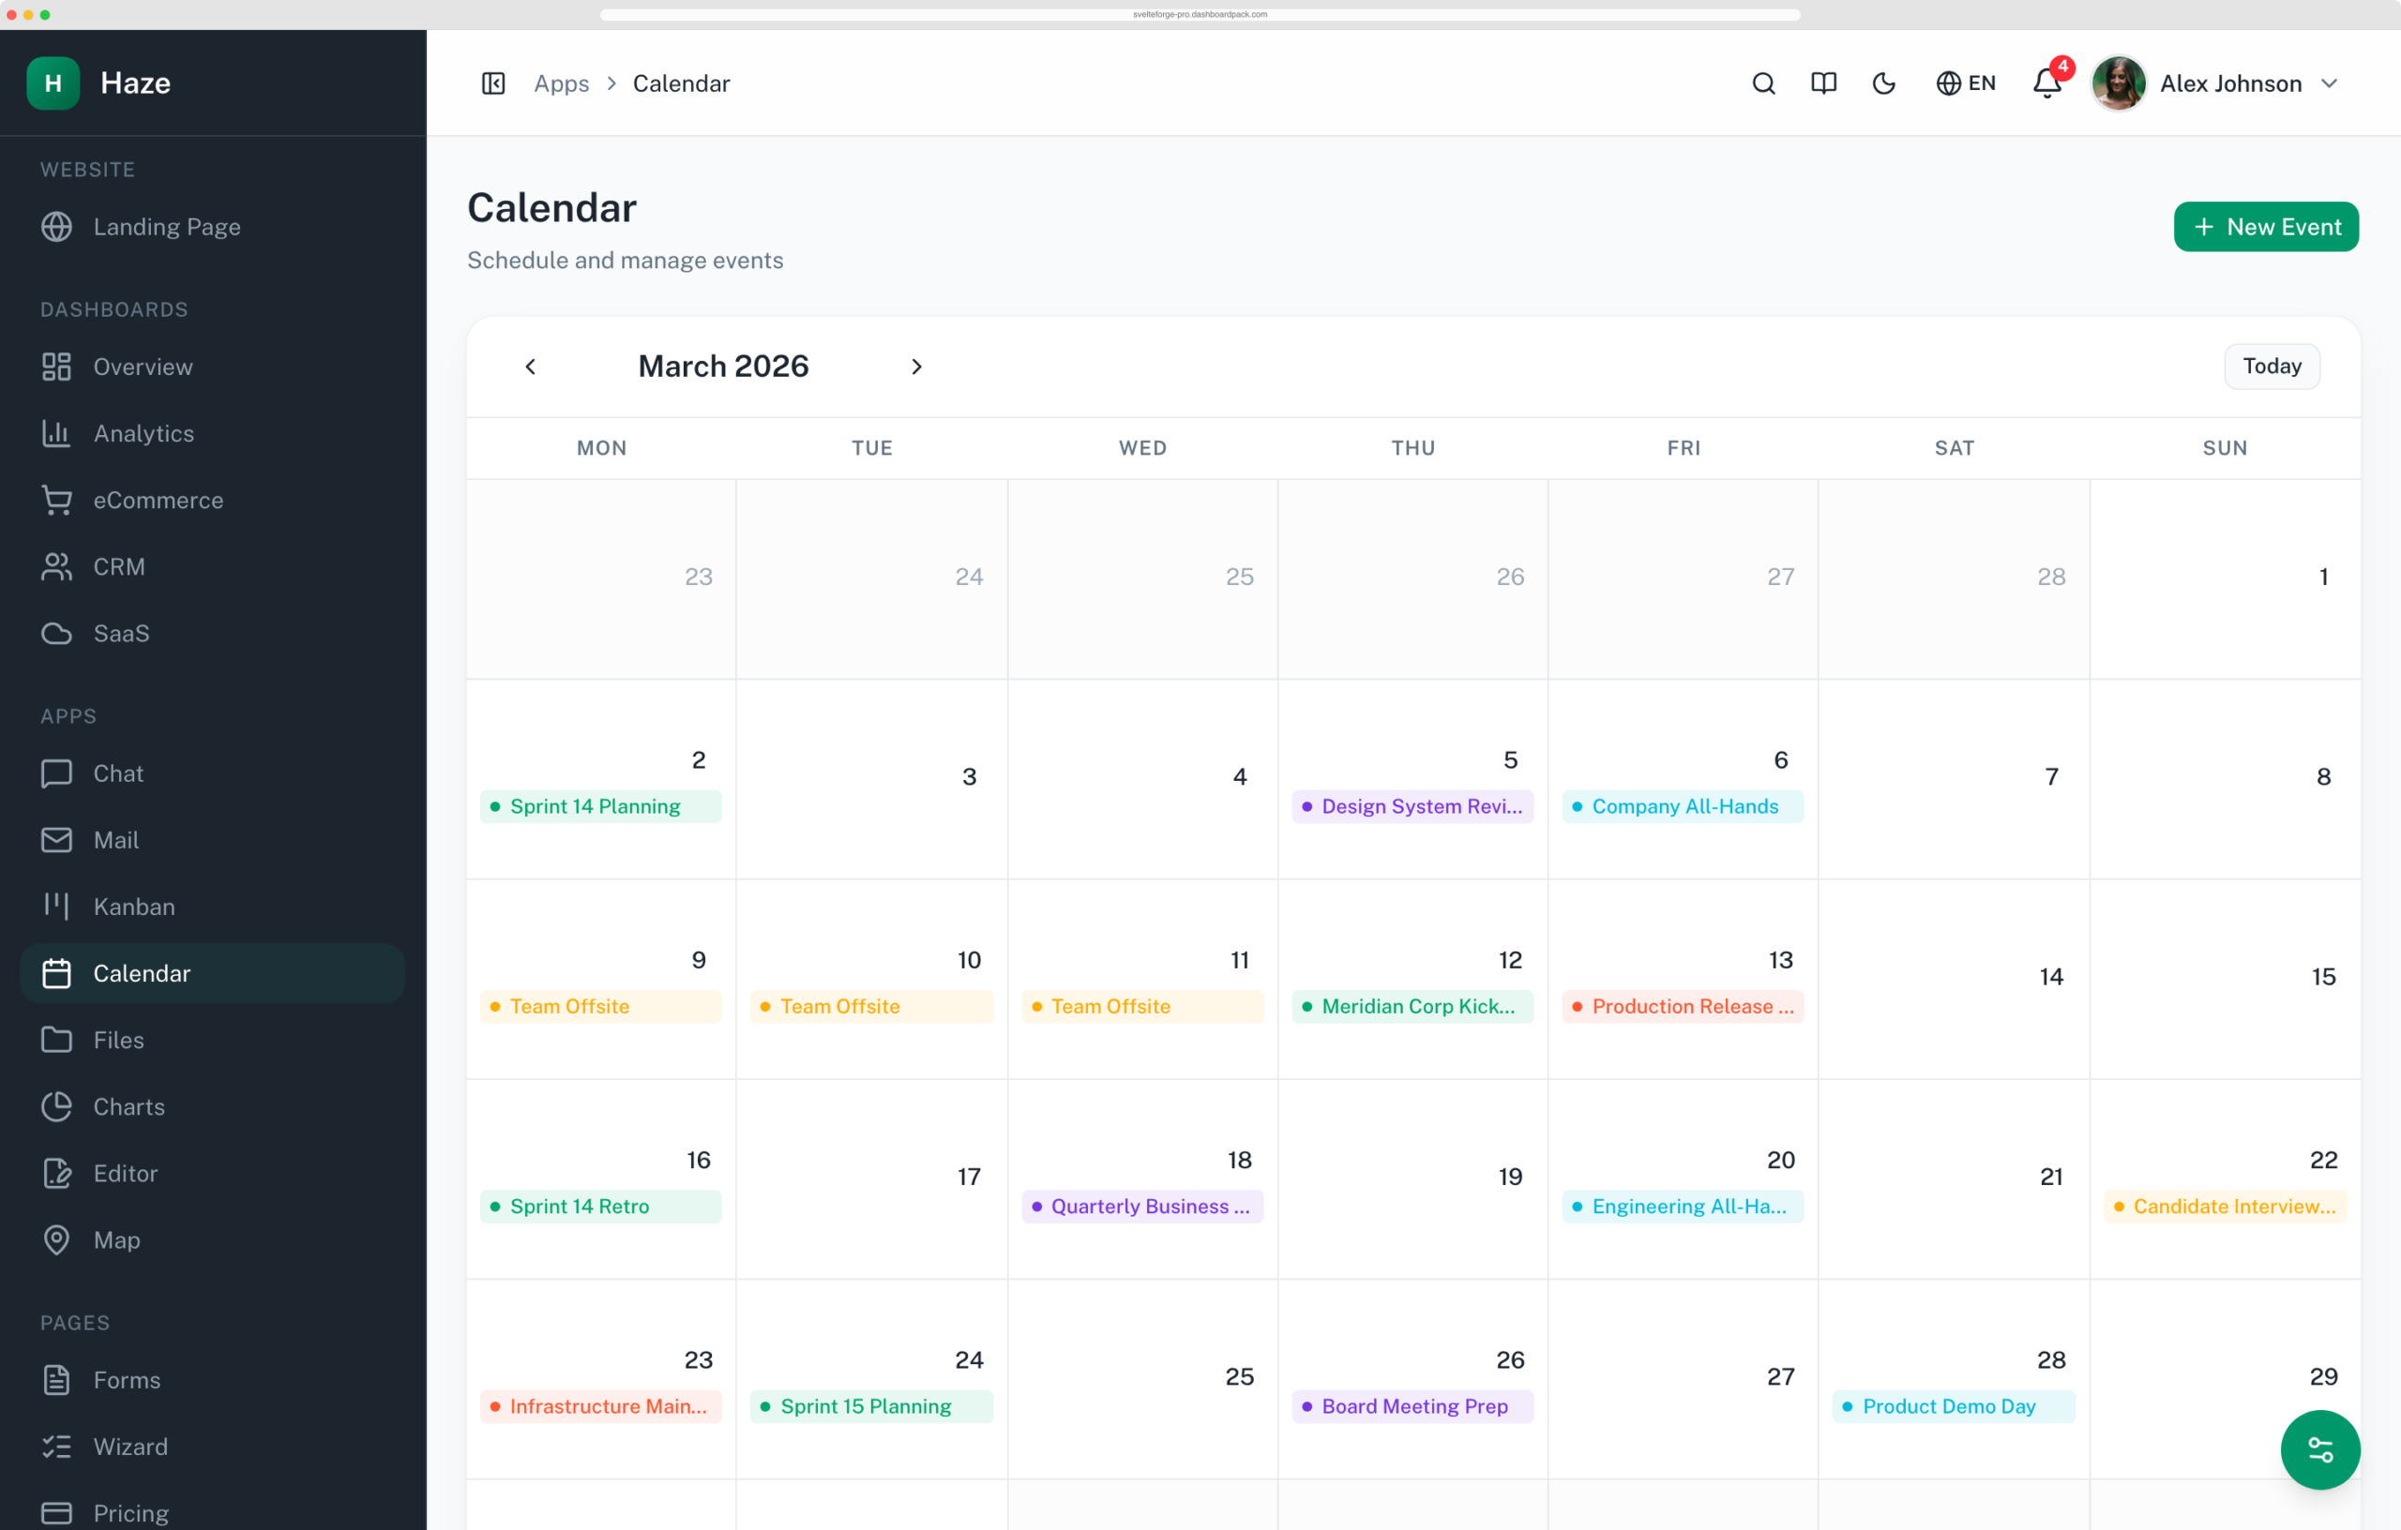The width and height of the screenshot is (2401, 1530).
Task: Open eCommerce cart icon
Action: click(57, 501)
